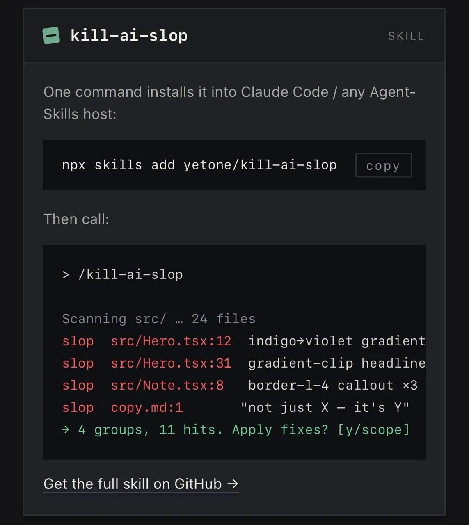Click the 'Apply fixes? [y/scope]' prompt line
Image resolution: width=469 pixels, height=525 pixels.
(x=236, y=429)
